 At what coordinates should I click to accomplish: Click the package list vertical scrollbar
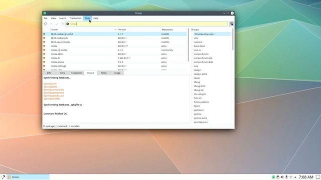click(189, 45)
